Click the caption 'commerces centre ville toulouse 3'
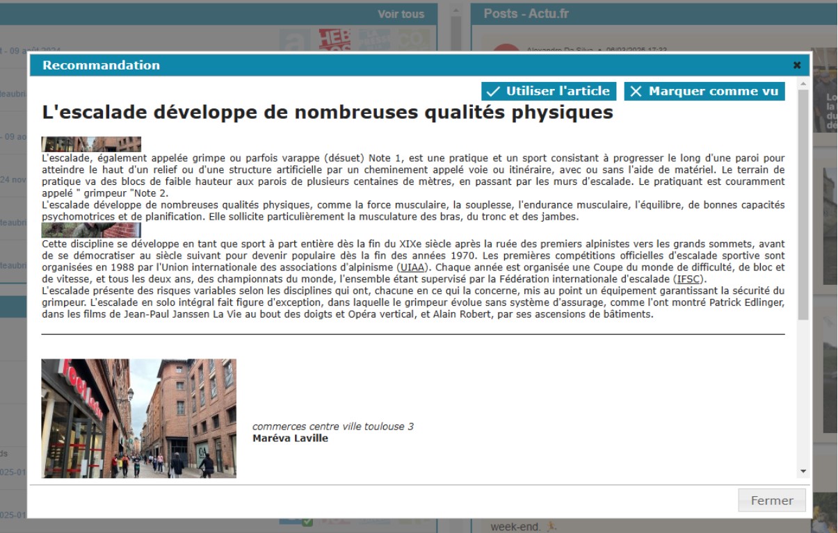This screenshot has height=533, width=838. (332, 426)
